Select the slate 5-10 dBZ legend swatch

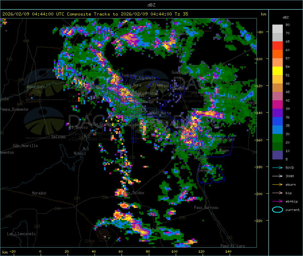pyautogui.click(x=277, y=155)
